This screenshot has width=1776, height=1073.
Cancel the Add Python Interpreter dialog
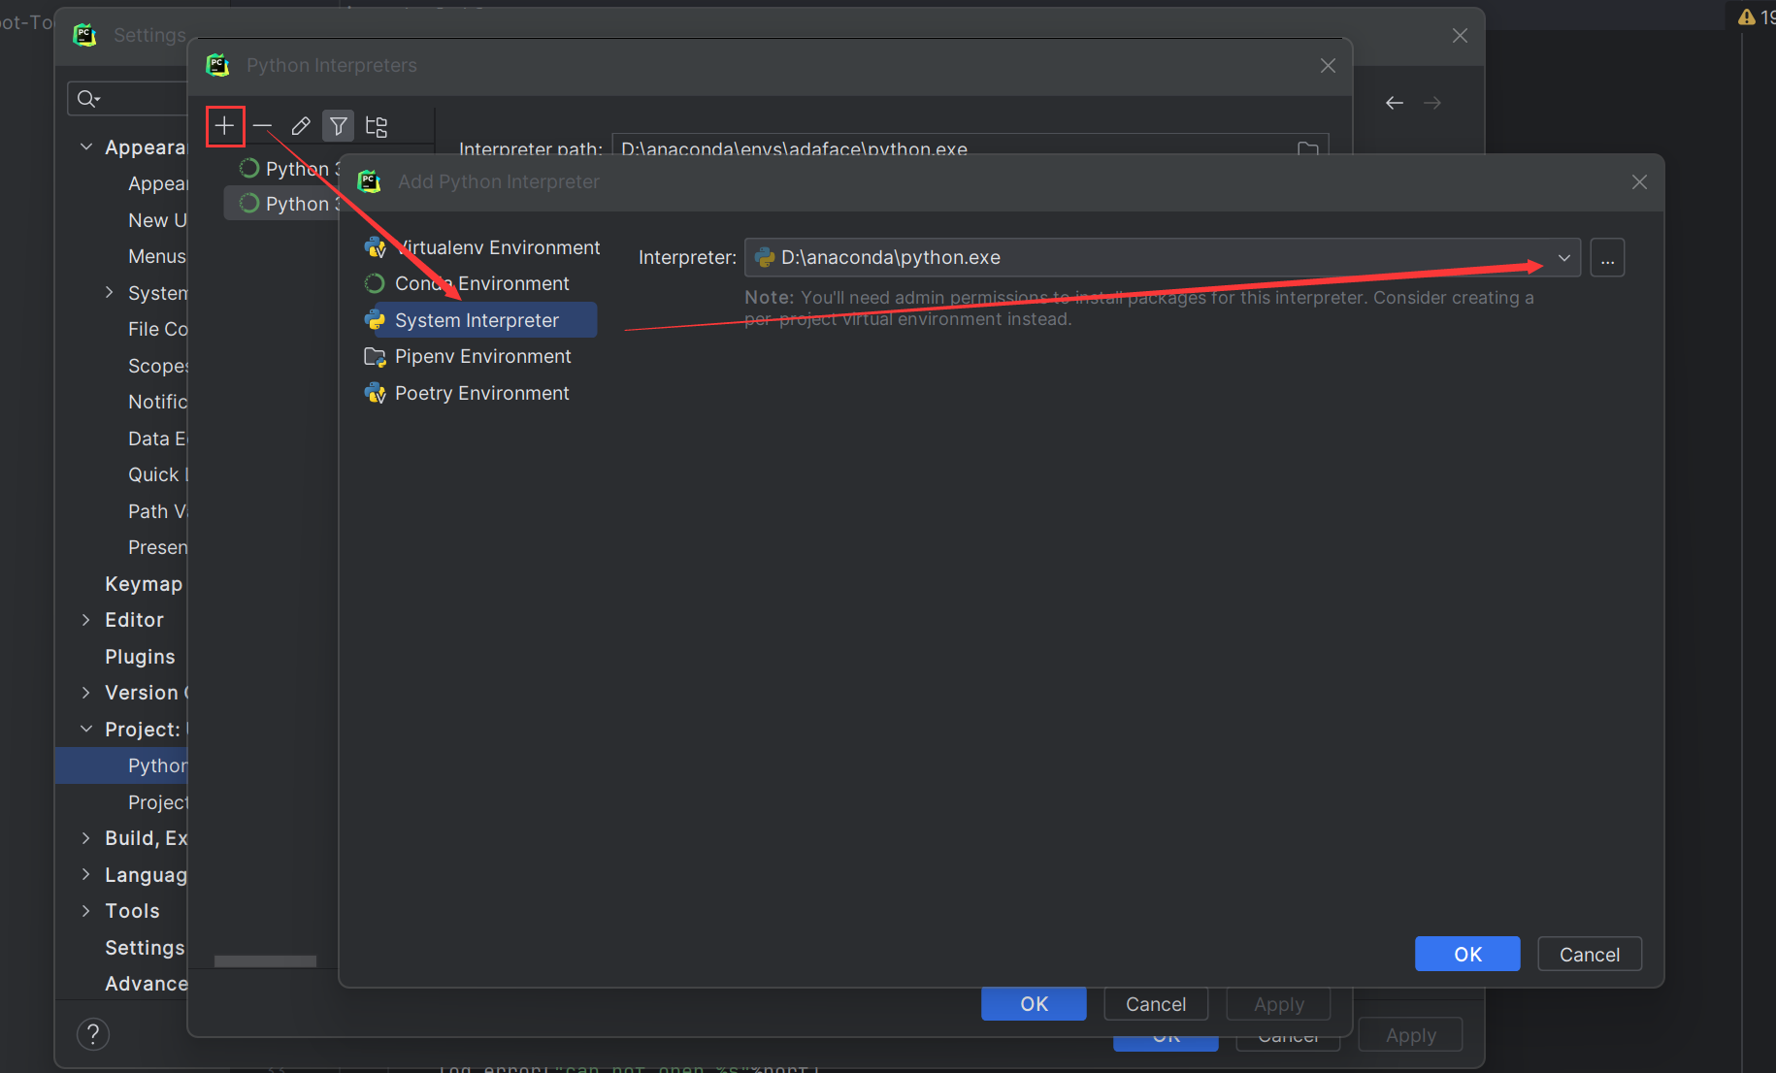1590,955
